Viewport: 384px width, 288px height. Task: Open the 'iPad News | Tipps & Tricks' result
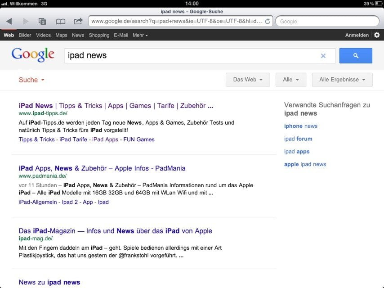point(116,106)
